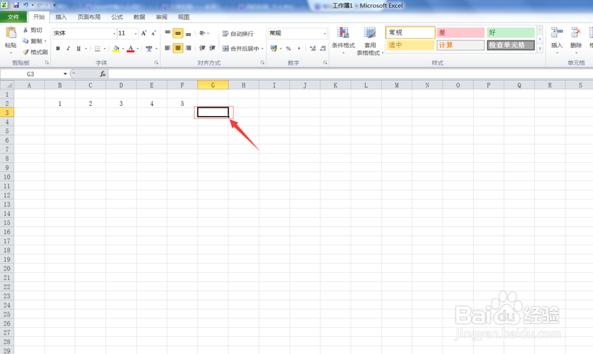Click the Undo arrow in quick access toolbar
The image size is (593, 354).
coord(25,5)
